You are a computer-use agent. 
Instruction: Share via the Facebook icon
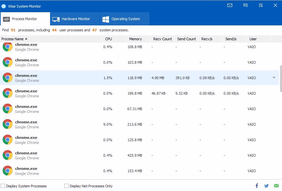point(257,186)
